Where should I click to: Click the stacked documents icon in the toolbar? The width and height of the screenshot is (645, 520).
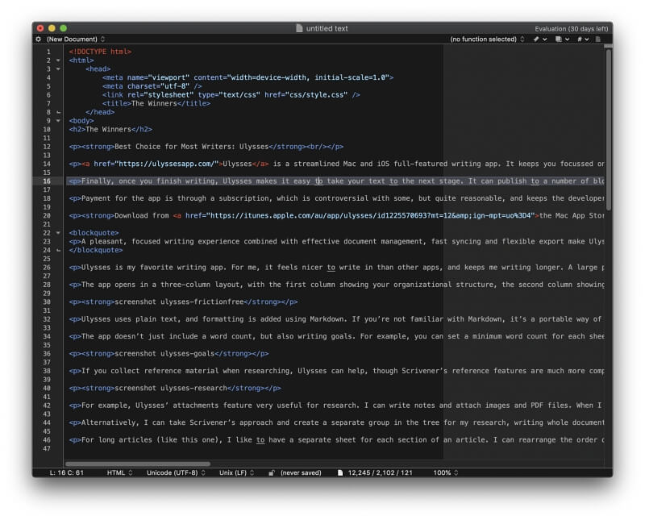[x=557, y=39]
